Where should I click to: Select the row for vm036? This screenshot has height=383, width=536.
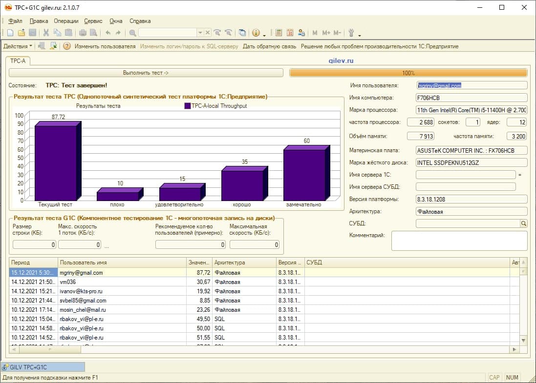pos(264,282)
